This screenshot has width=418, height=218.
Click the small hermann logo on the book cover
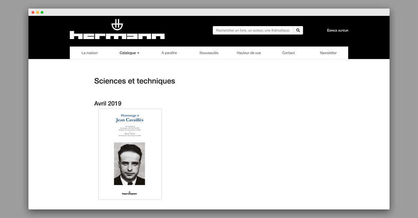[129, 193]
